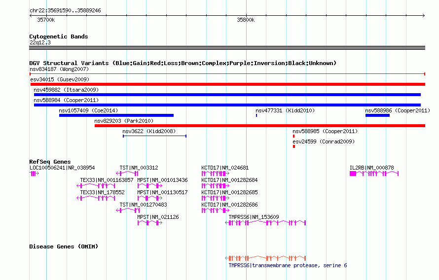The height and width of the screenshot is (280, 439).
Task: Click the 35700k ruler position label
Action: [46, 20]
